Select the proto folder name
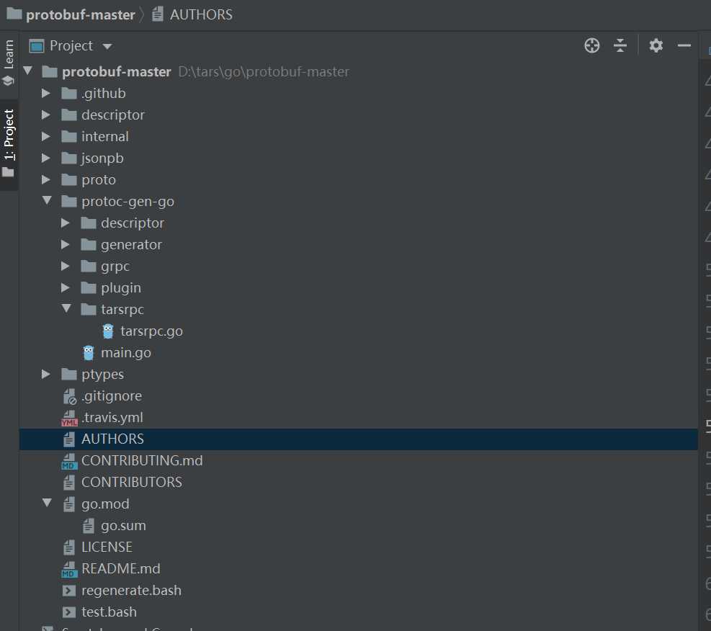This screenshot has height=631, width=711. click(x=99, y=180)
